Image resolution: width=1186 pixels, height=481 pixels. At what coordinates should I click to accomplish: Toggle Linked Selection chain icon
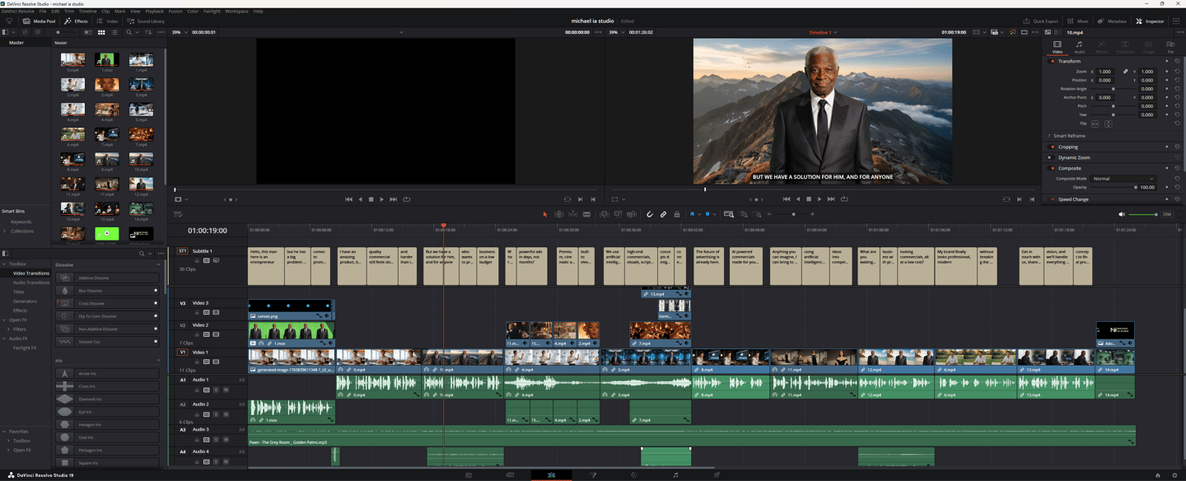tap(663, 214)
